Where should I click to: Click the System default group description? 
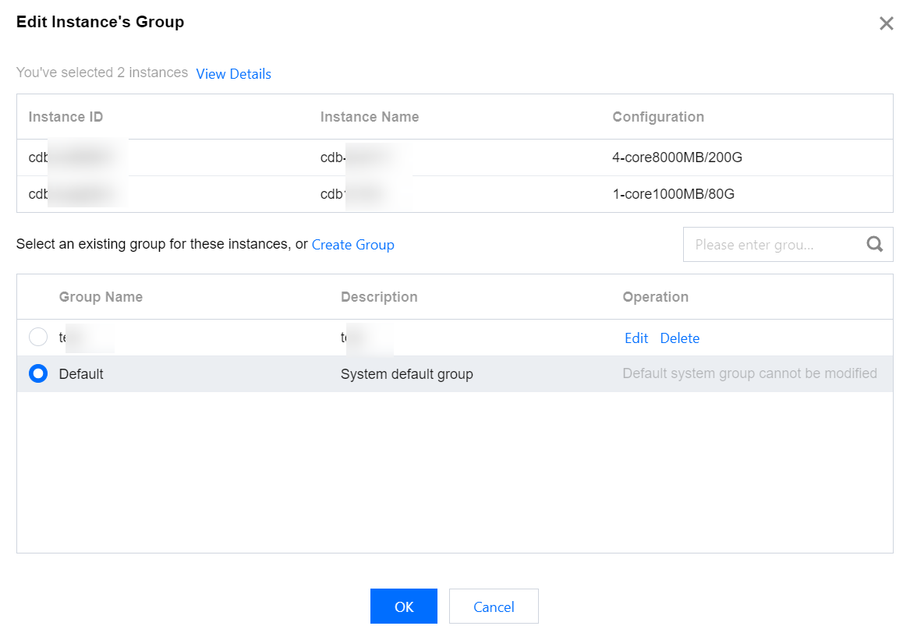click(x=406, y=374)
